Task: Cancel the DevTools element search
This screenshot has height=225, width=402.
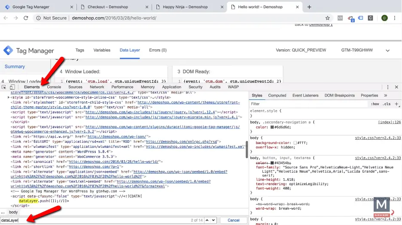Action: [x=233, y=220]
